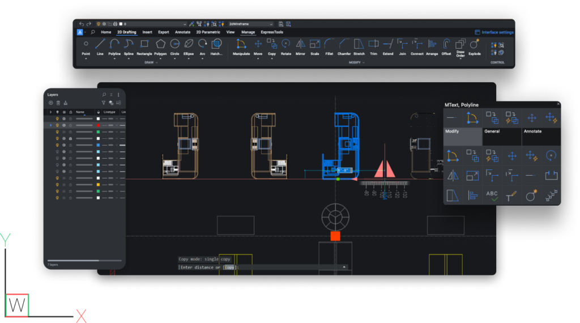Click the Rectangle tool in the ribbon
Viewport: 580px width, 323px height.
pos(144,44)
